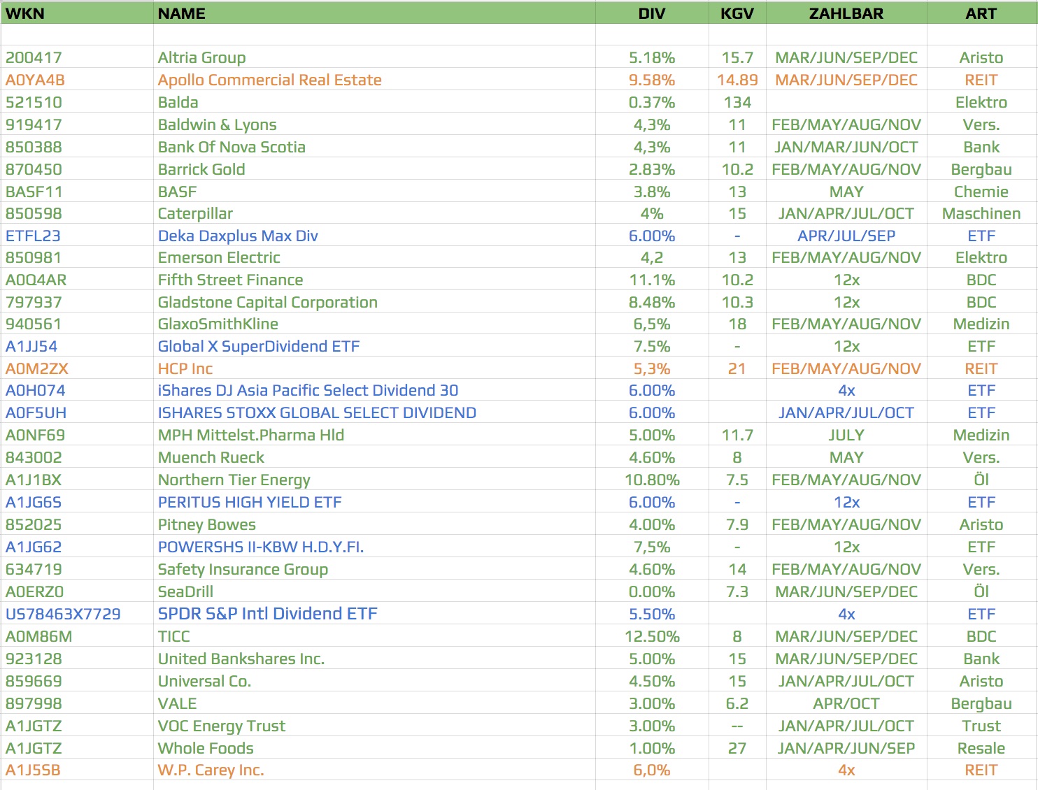The image size is (1038, 790).
Task: Select the APR/OCT payable cell
Action: [846, 703]
